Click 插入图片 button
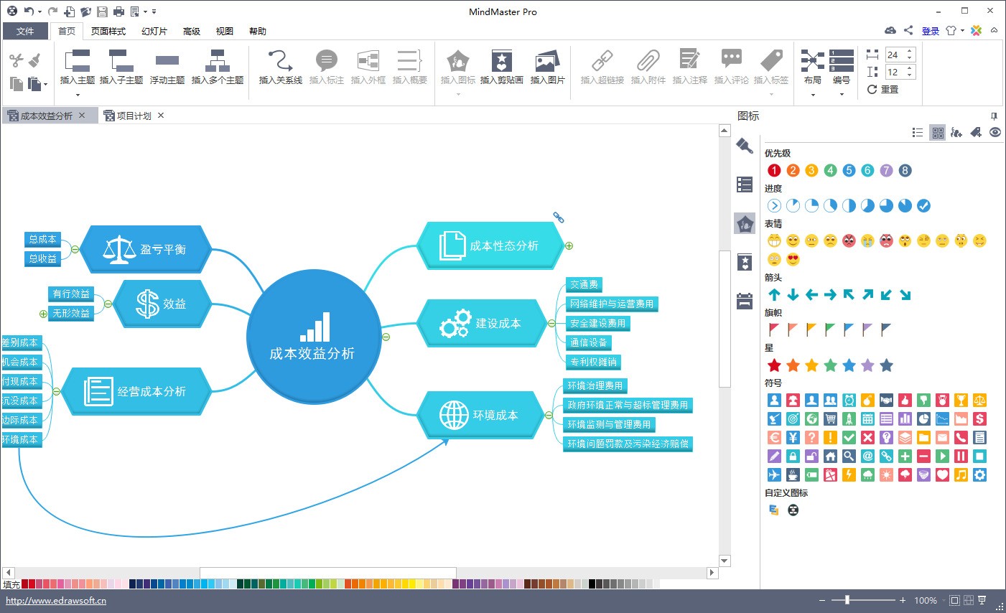The image size is (1006, 613). tap(547, 67)
